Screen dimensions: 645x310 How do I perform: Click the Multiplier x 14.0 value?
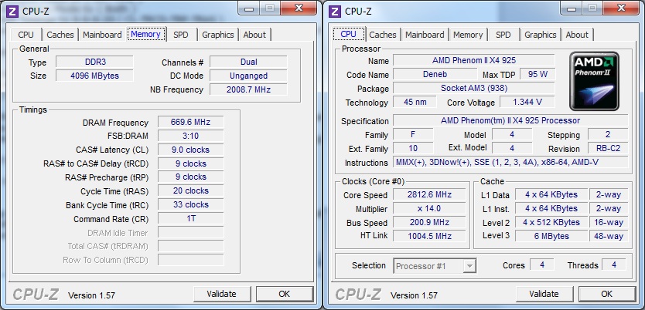(429, 209)
